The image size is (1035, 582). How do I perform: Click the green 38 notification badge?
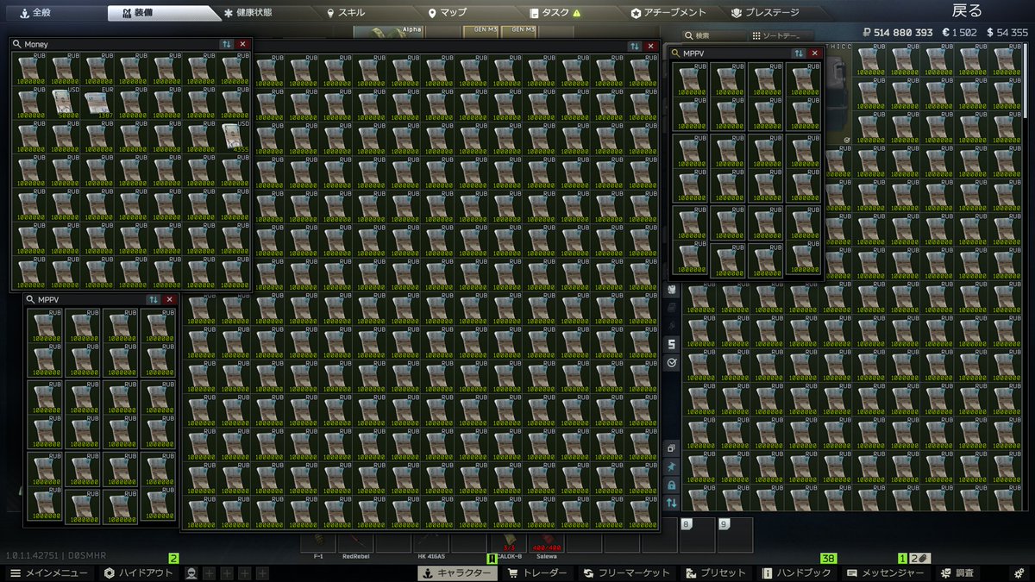point(830,558)
